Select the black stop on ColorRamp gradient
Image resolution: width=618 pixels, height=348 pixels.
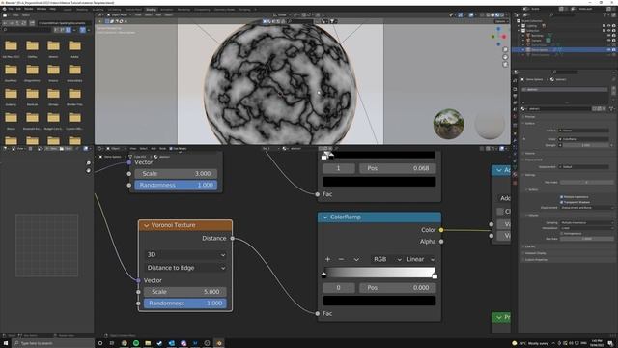click(x=324, y=275)
